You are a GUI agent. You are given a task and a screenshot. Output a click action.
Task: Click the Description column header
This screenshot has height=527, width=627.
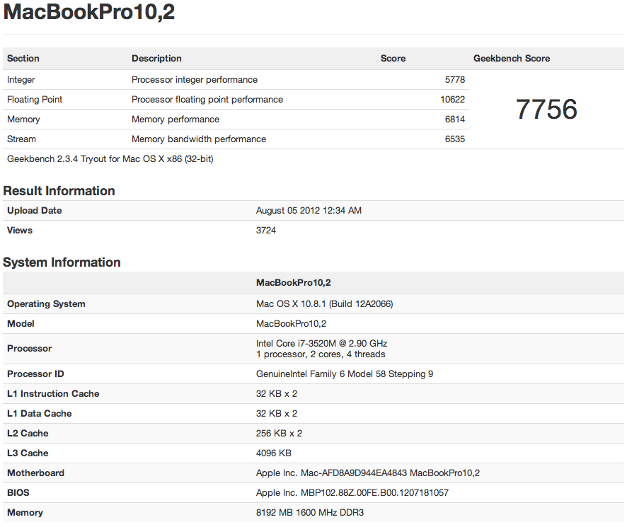[x=156, y=59]
